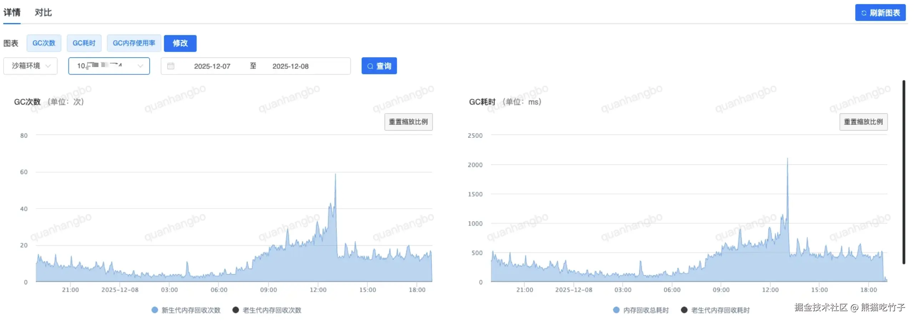
Task: Toggle 老生代内存回收耗时 legend series
Action: click(x=716, y=310)
